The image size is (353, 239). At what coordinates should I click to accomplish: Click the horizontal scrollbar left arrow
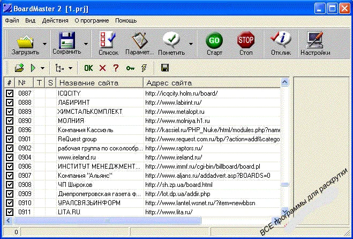[9, 220]
